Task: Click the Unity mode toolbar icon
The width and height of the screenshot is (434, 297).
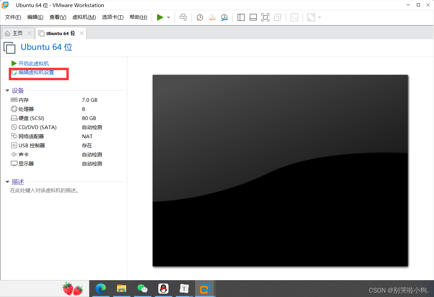Action: pyautogui.click(x=278, y=18)
